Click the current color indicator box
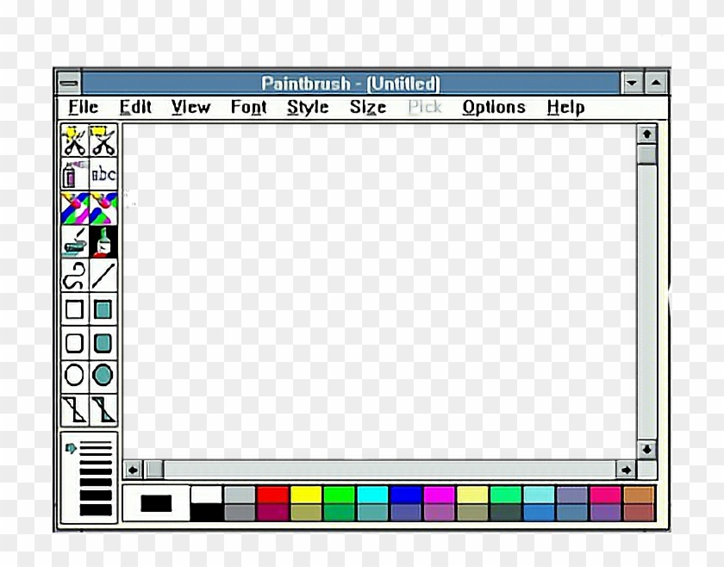Image resolution: width=724 pixels, height=567 pixels. 156,503
